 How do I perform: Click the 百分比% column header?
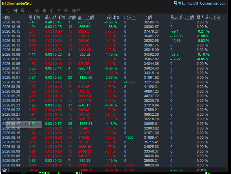[x=112, y=17]
